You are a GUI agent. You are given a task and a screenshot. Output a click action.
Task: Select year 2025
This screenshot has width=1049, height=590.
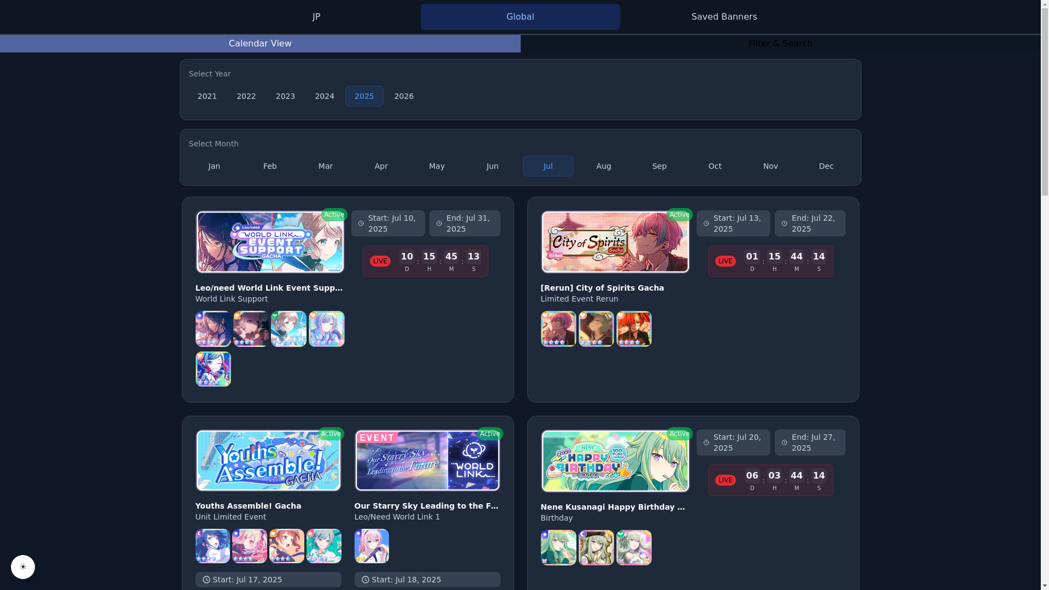[x=364, y=96]
